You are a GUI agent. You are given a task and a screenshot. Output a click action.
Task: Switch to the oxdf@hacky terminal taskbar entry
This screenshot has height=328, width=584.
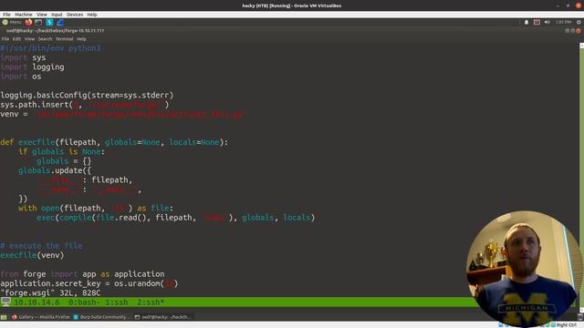(162, 317)
